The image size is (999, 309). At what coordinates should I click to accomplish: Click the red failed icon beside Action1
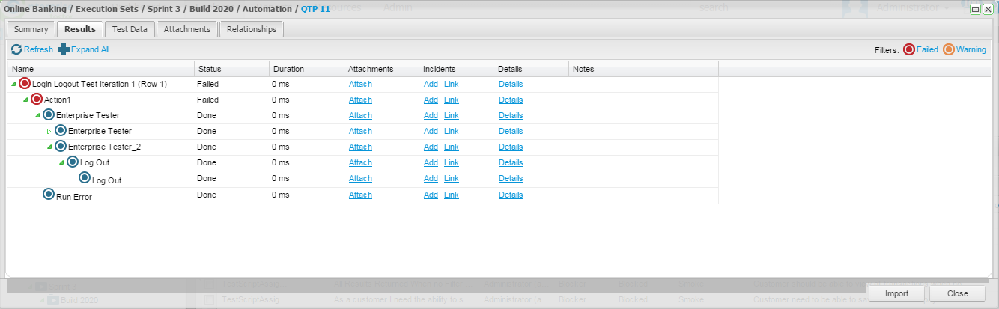click(37, 100)
